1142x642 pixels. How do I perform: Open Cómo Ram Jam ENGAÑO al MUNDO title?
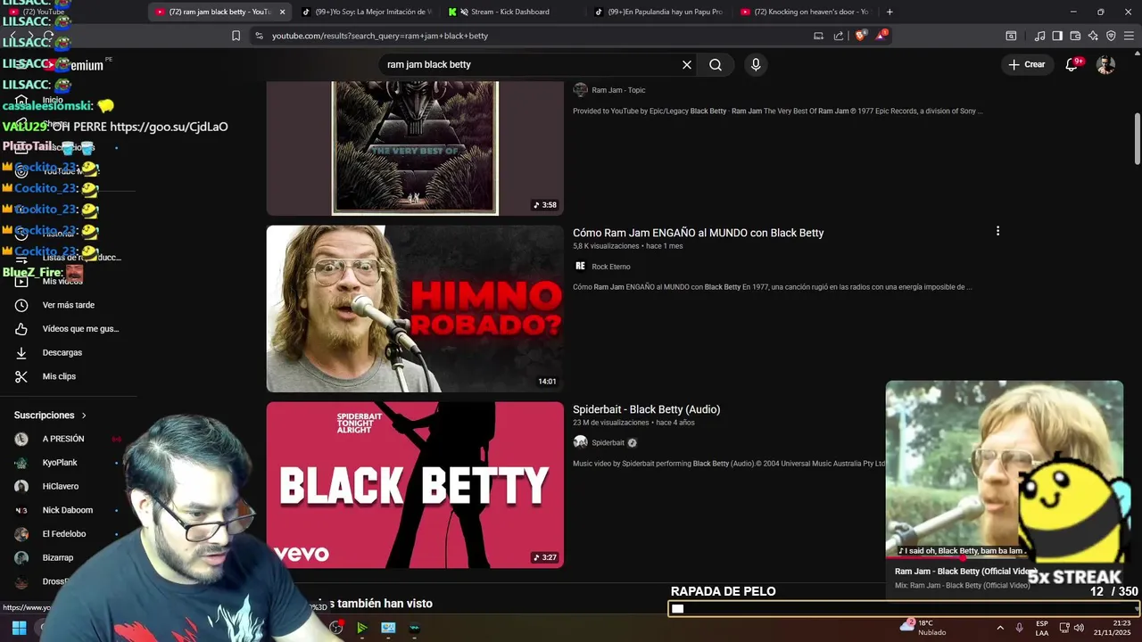pos(698,233)
